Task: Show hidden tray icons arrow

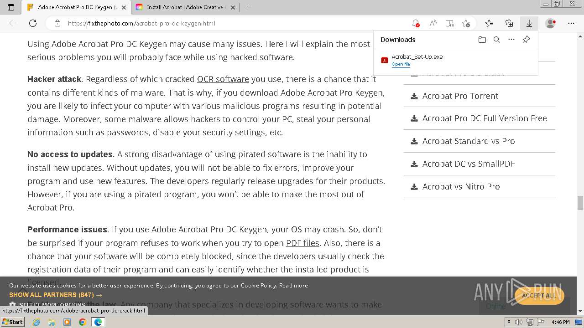Action: (509, 322)
